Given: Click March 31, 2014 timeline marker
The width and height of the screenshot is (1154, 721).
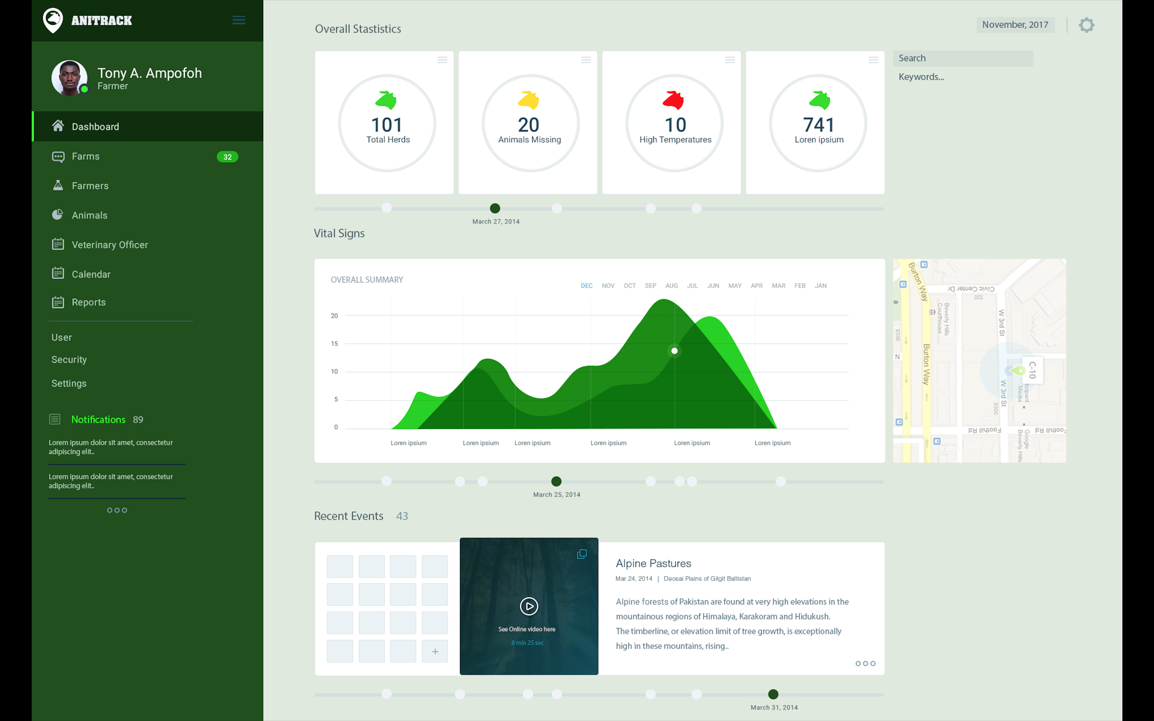Looking at the screenshot, I should [773, 694].
